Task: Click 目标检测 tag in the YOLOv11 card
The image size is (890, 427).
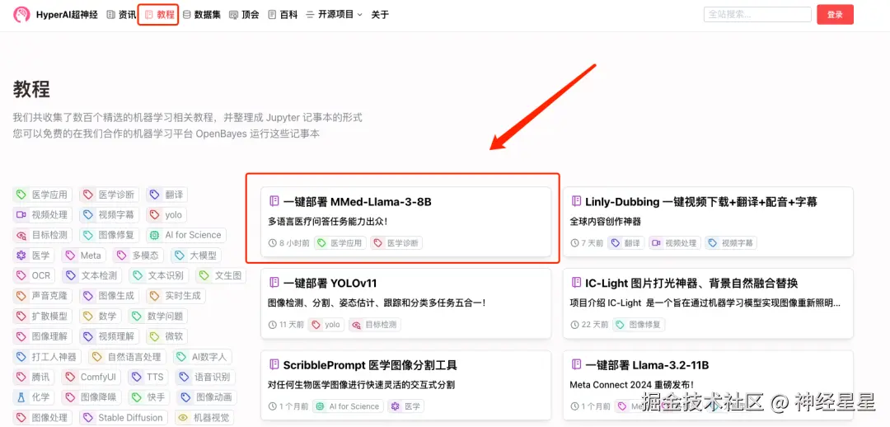Action: pos(375,325)
